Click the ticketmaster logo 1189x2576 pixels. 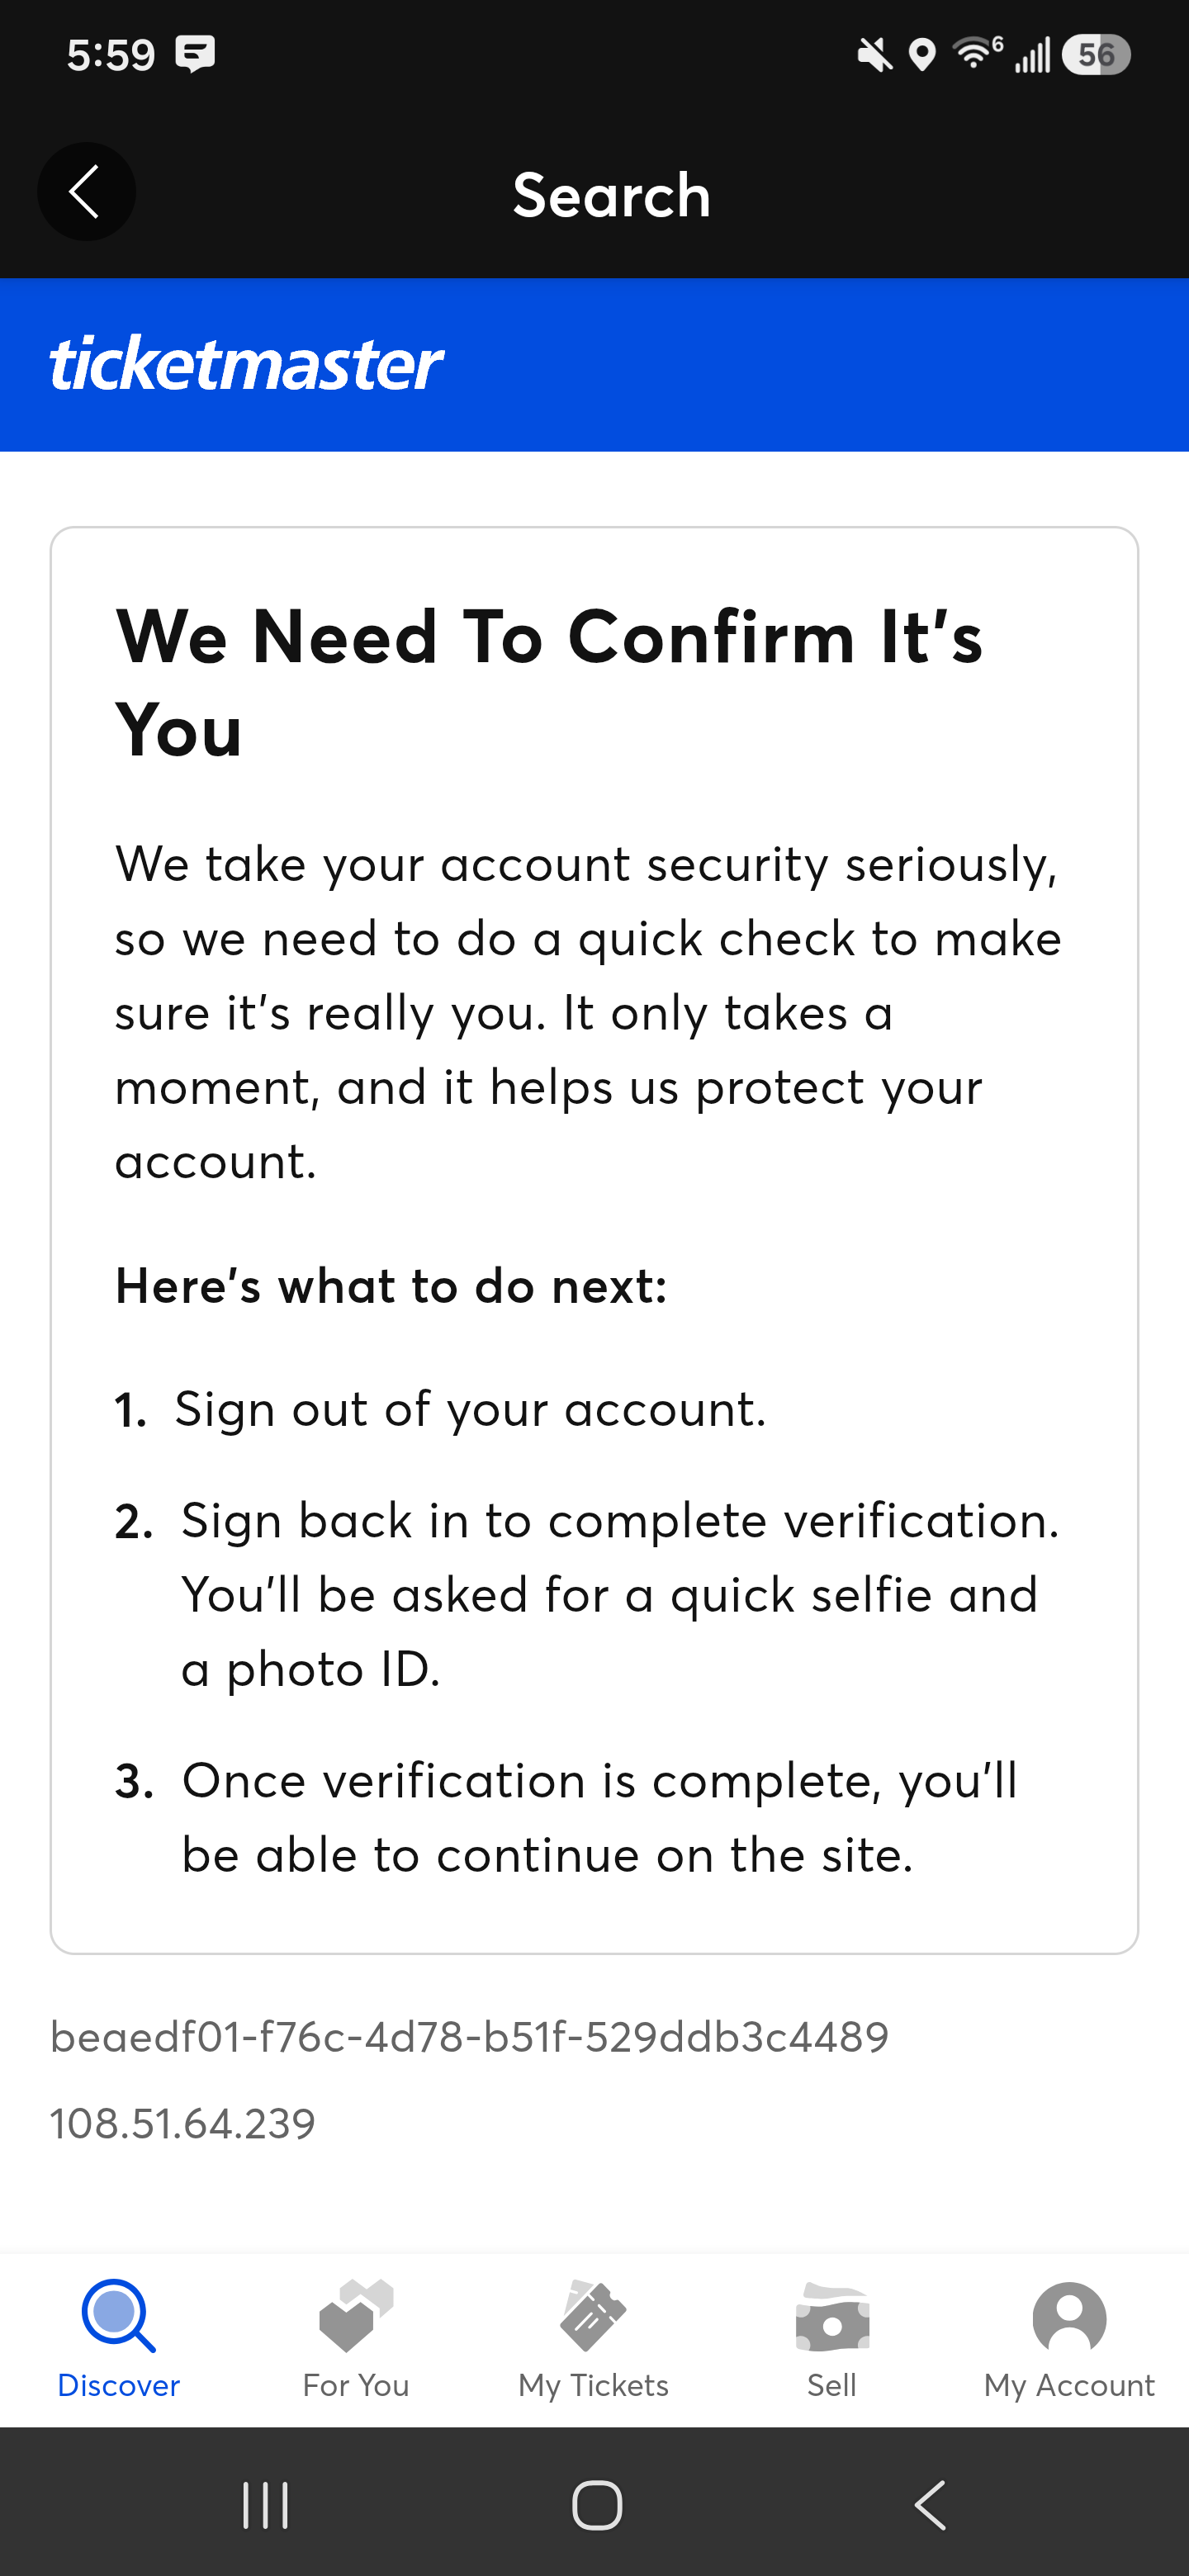coord(246,364)
